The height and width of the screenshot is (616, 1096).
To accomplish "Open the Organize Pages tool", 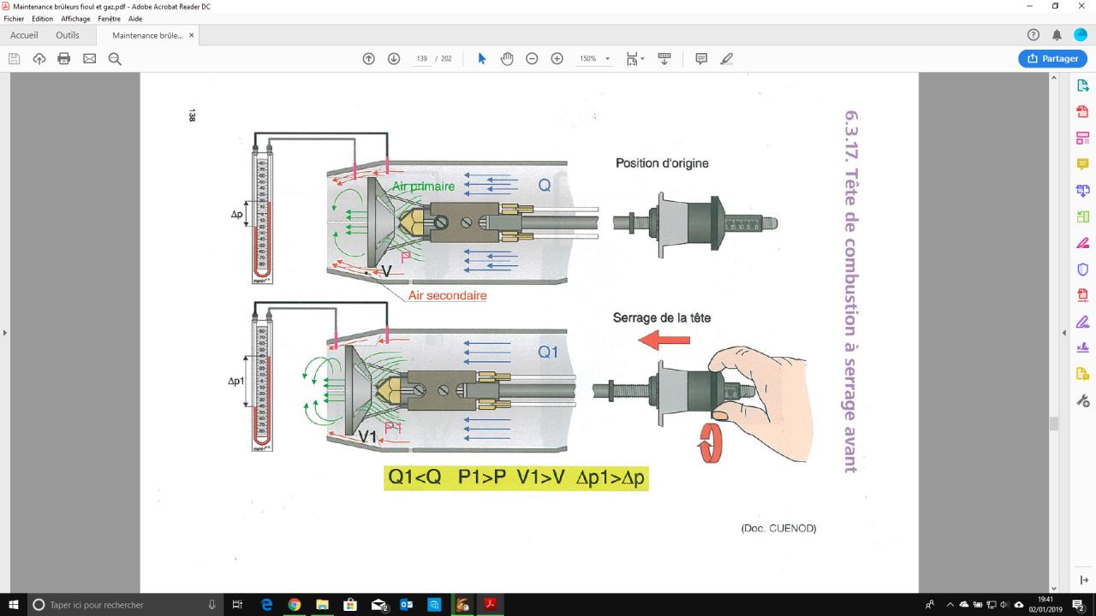I will [1082, 217].
